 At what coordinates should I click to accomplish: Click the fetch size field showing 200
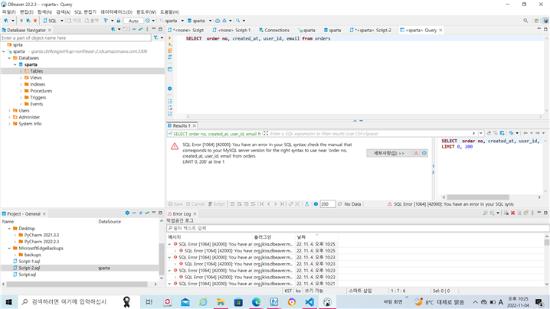328,204
